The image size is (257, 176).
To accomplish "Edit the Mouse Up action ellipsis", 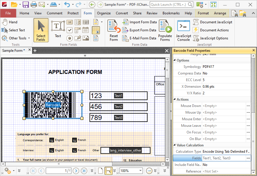I will click(x=248, y=112).
